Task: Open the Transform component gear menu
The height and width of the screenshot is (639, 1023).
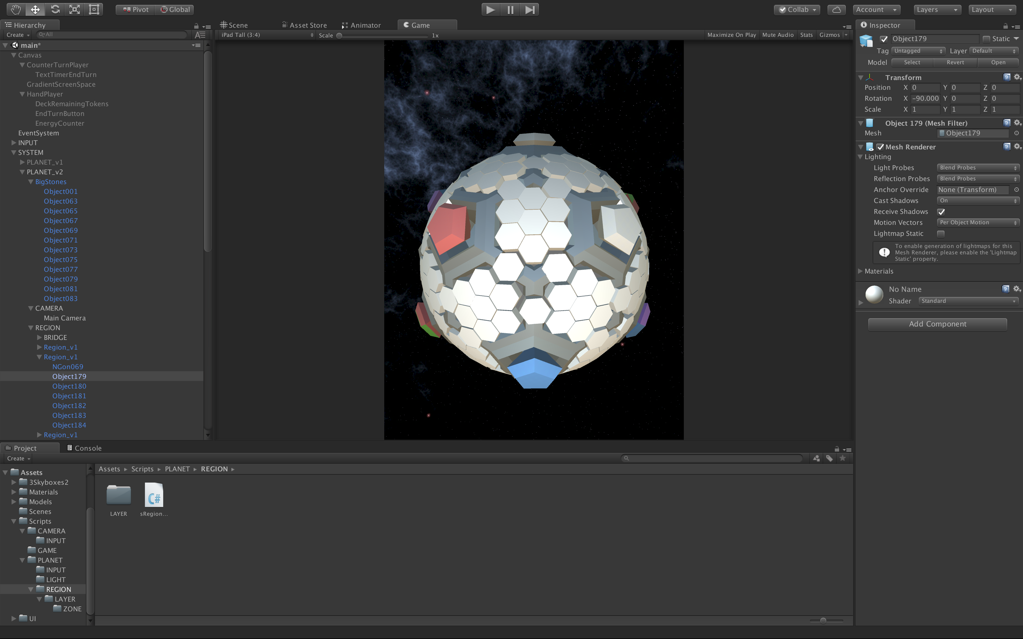Action: 1017,77
